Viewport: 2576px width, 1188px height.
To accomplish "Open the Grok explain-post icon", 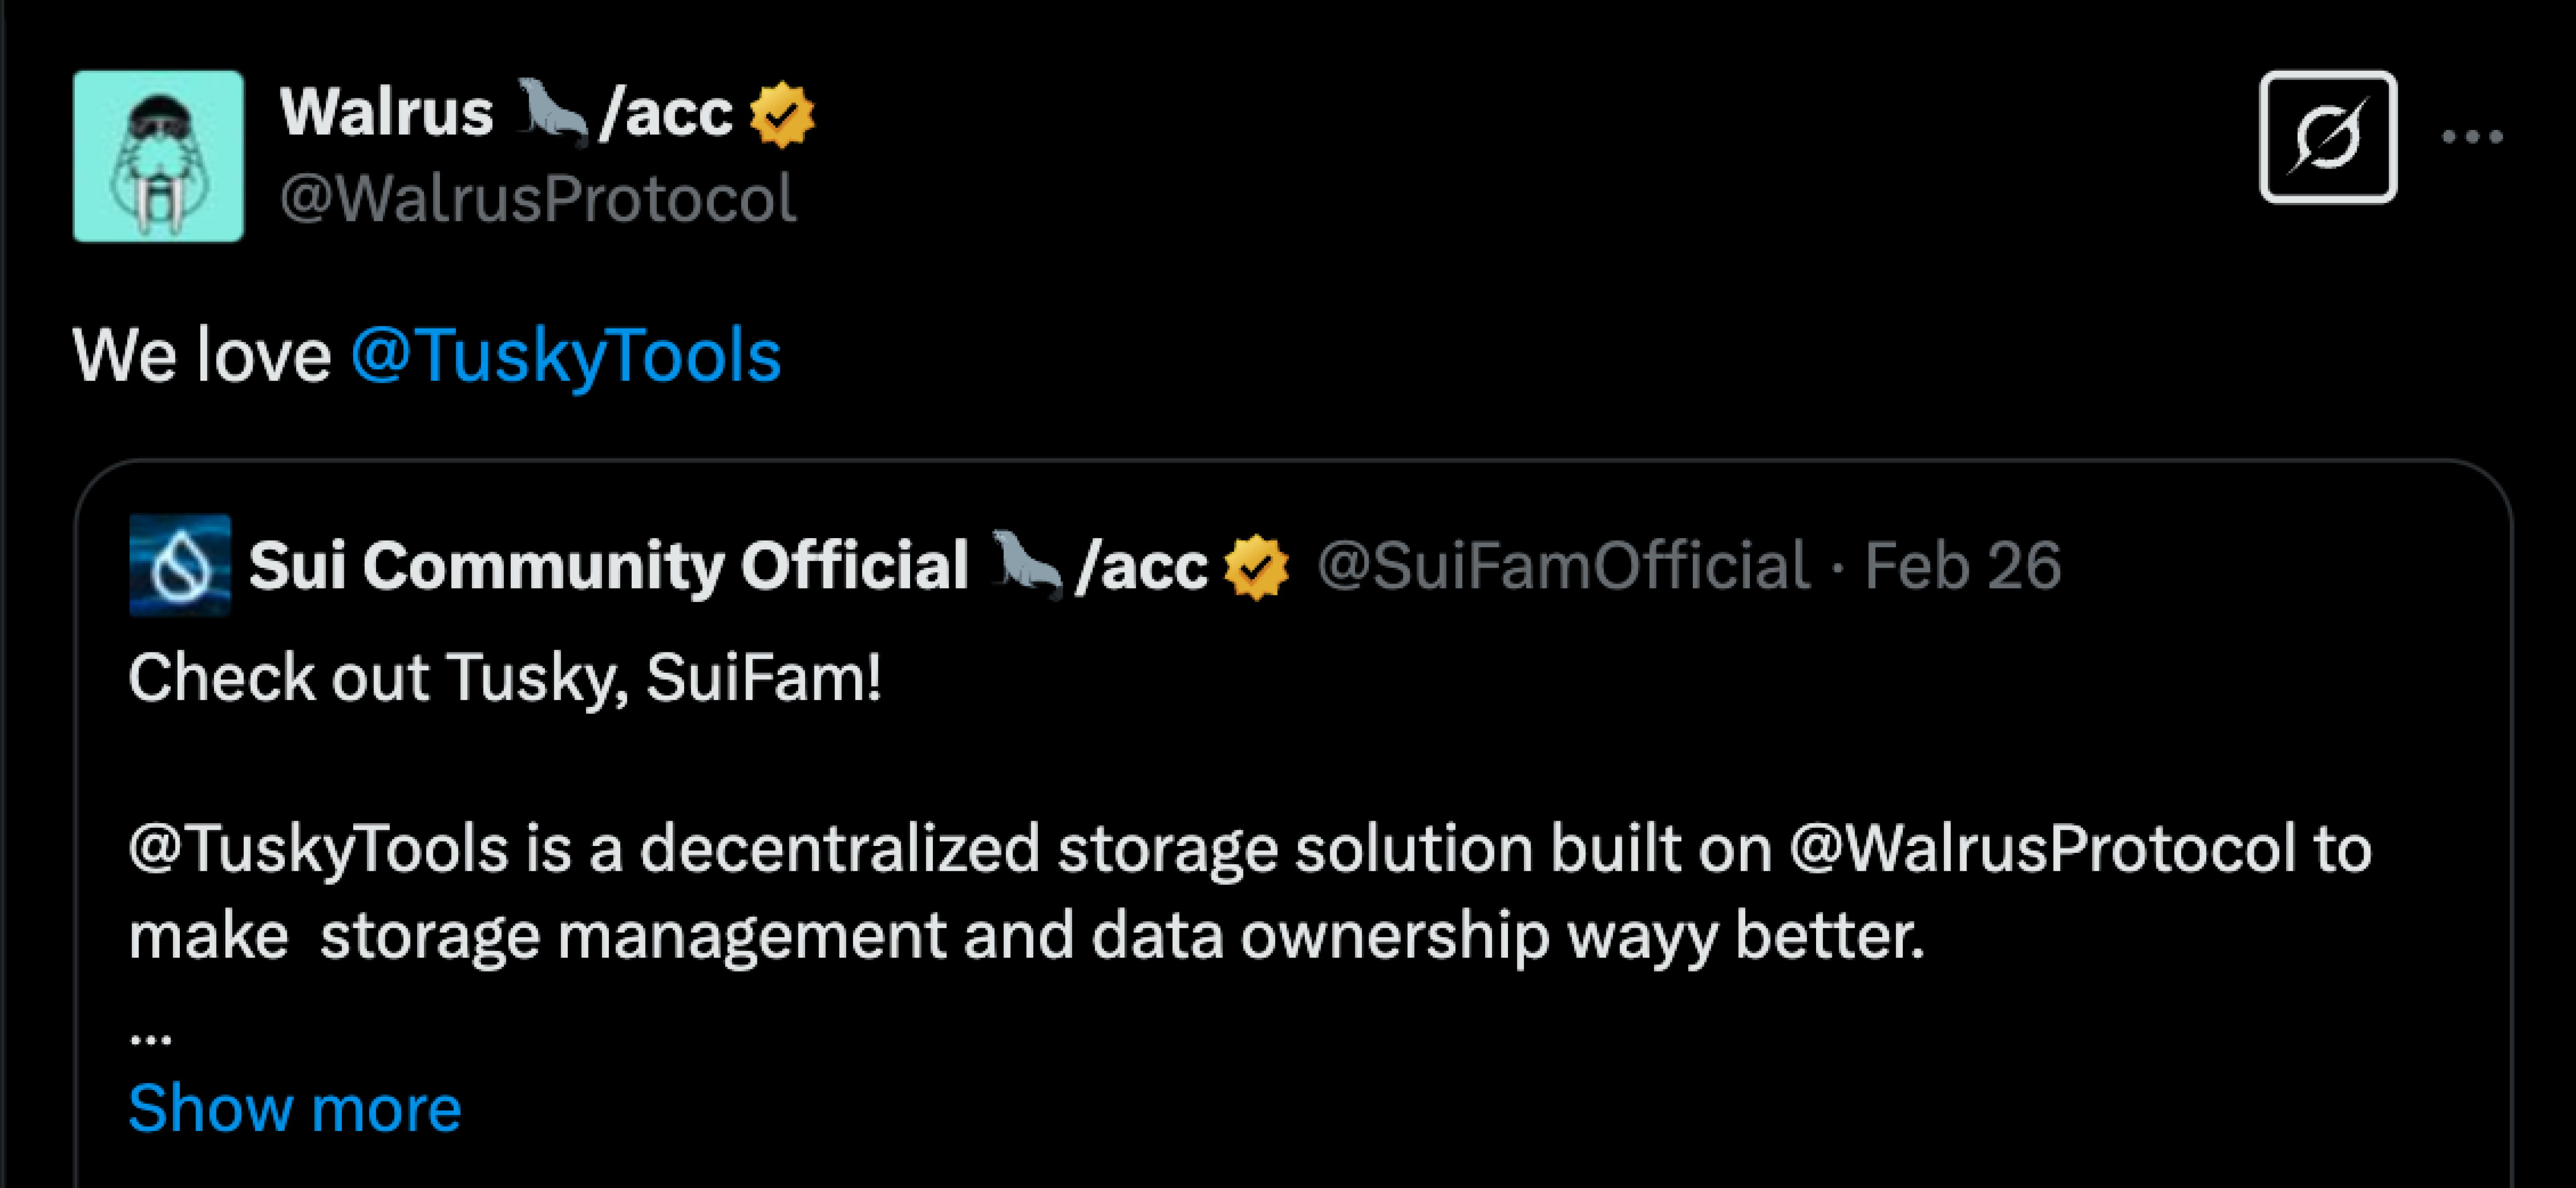I will tap(2327, 137).
